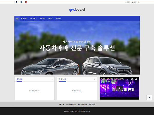Play the embedded YouTube video
This screenshot has height=115, width=154.
click(119, 88)
